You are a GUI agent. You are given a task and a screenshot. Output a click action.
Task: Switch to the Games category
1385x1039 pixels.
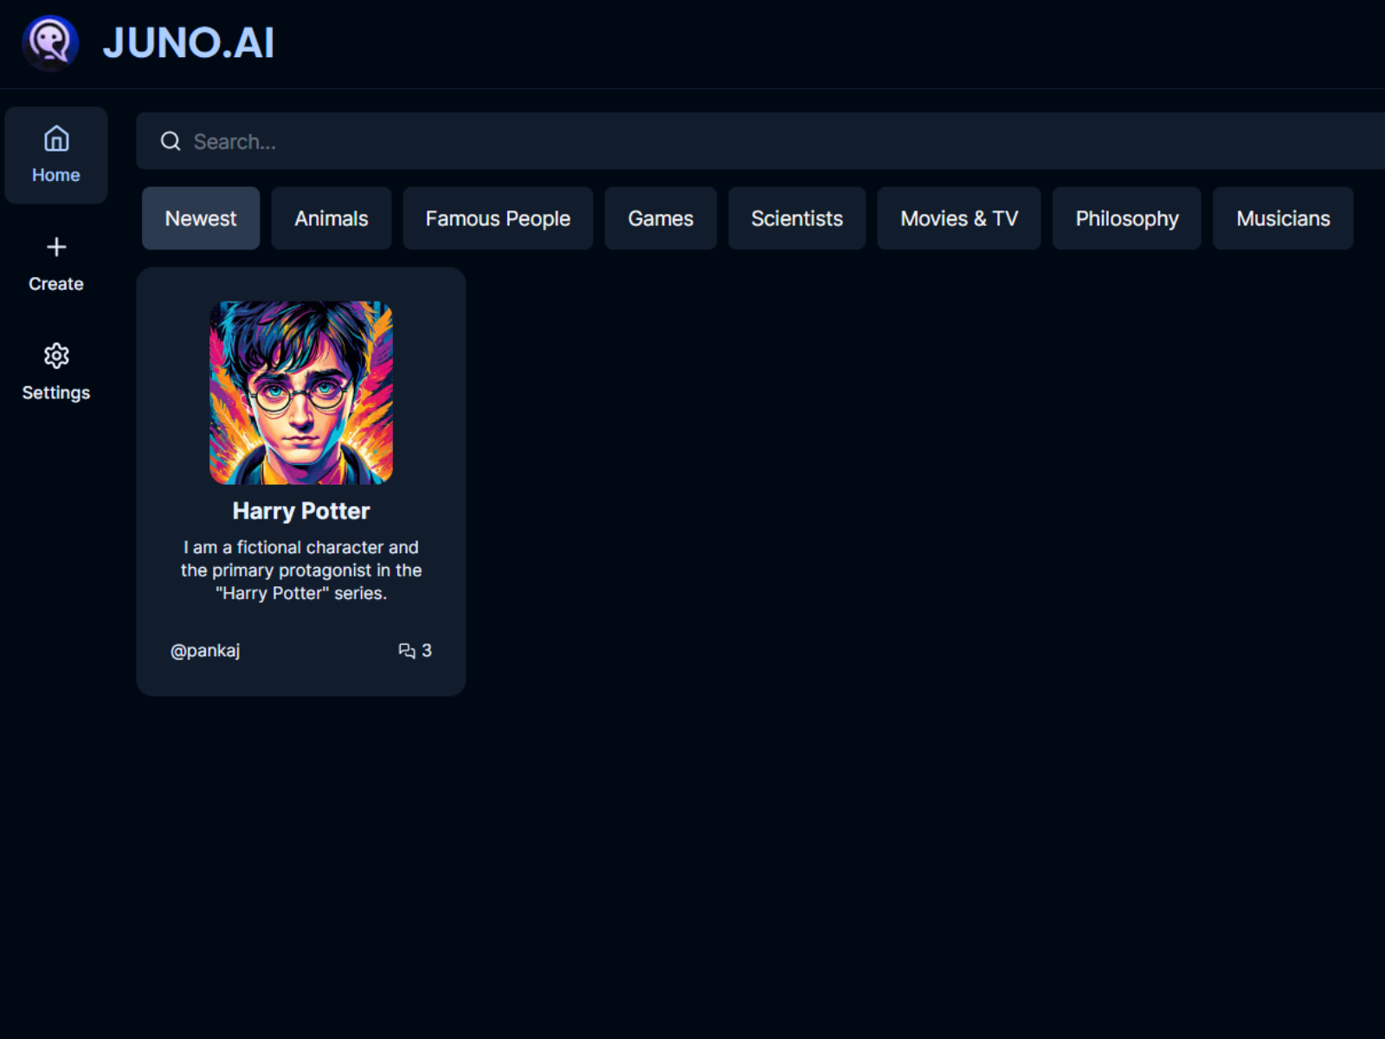pos(660,218)
